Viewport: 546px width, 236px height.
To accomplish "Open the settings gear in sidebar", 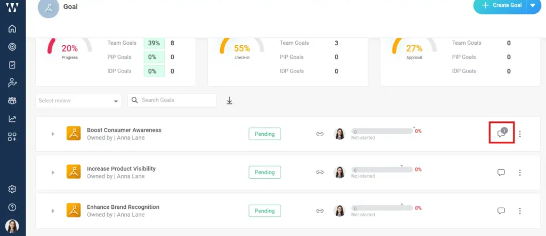I will (12, 189).
